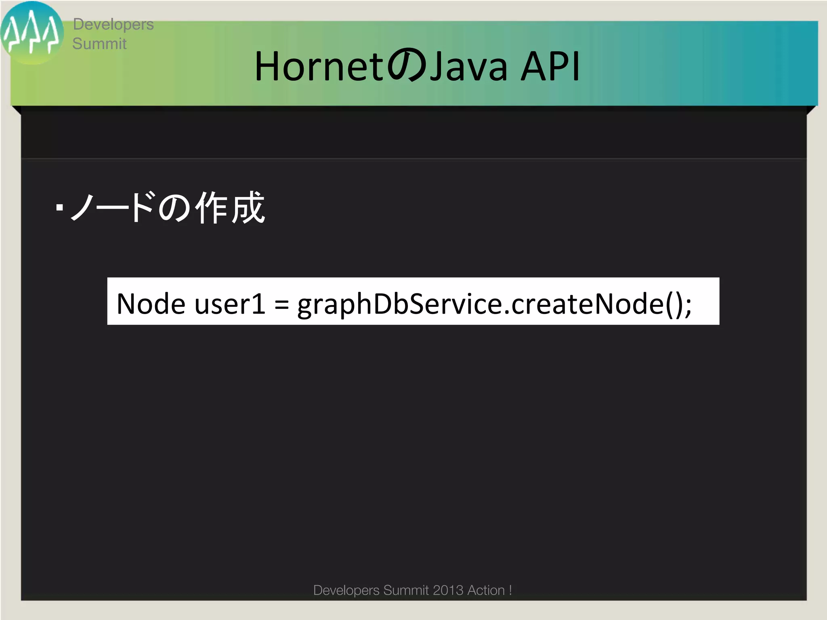The height and width of the screenshot is (620, 827).
Task: Click 'Developers Summit 2013 Action !' footer text
Action: pyautogui.click(x=413, y=590)
